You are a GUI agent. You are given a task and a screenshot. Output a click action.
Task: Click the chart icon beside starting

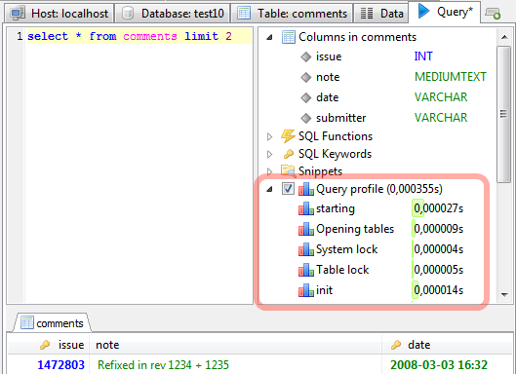pyautogui.click(x=306, y=208)
